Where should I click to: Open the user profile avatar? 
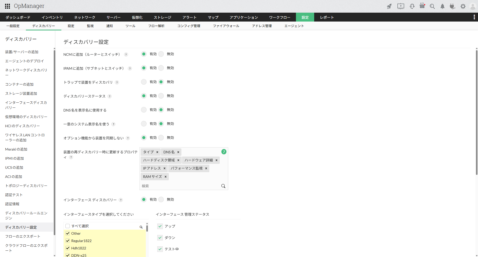(x=473, y=6)
